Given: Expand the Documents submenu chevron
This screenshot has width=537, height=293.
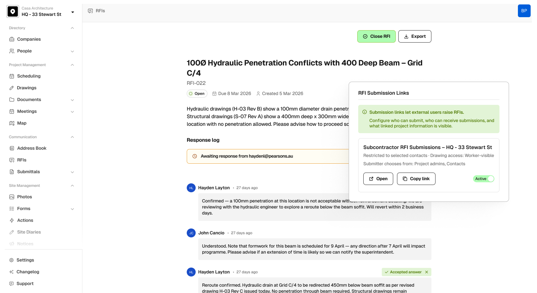Looking at the screenshot, I should click(72, 100).
